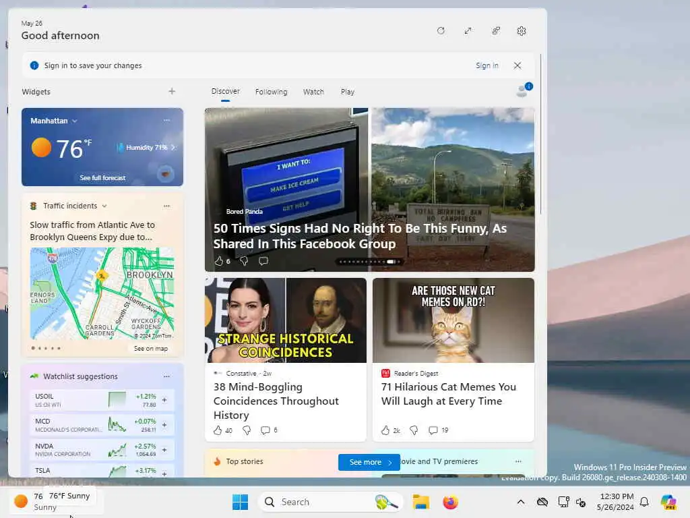
Task: Dislike the 50 Times Signs article
Action: pos(244,261)
